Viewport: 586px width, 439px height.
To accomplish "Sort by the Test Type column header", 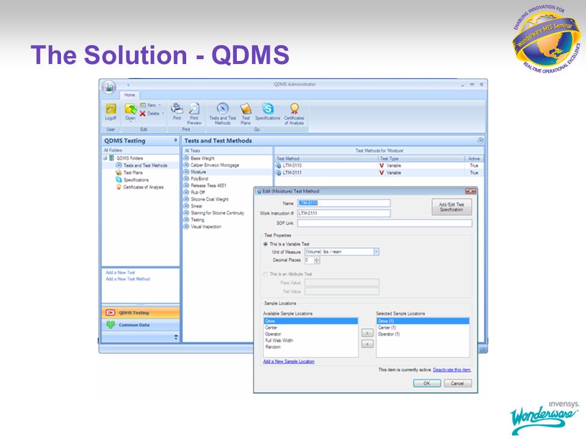I will click(x=422, y=159).
